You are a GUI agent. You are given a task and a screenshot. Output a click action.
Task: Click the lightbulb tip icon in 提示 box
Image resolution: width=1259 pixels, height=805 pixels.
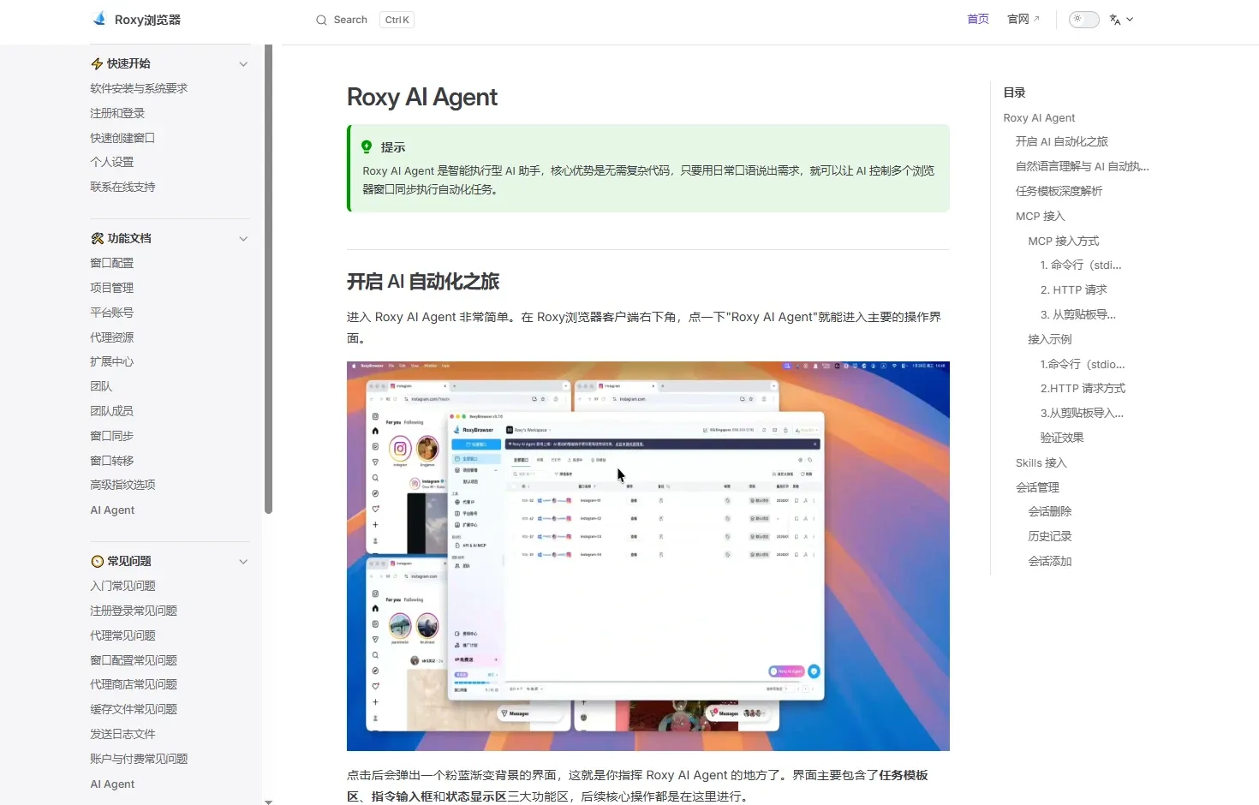[367, 146]
